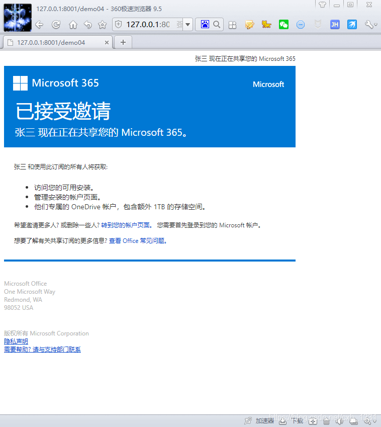The height and width of the screenshot is (427, 381).
Task: Select the Baidu paw search engine icon
Action: (205, 25)
